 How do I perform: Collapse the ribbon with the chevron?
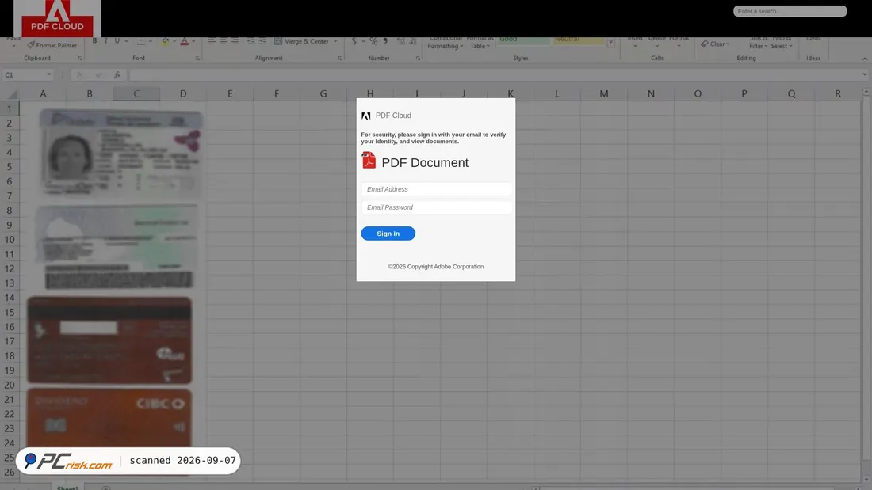point(864,59)
